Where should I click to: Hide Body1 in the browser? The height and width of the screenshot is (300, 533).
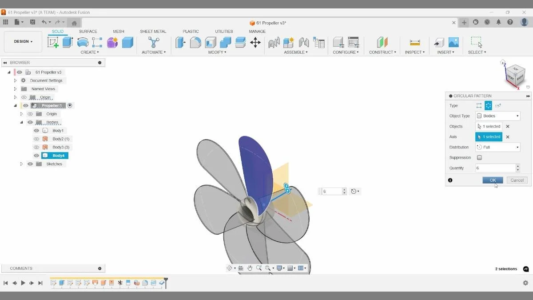coord(36,130)
